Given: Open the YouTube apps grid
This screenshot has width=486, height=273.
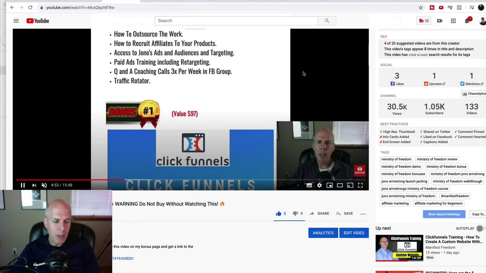Looking at the screenshot, I should [x=453, y=21].
